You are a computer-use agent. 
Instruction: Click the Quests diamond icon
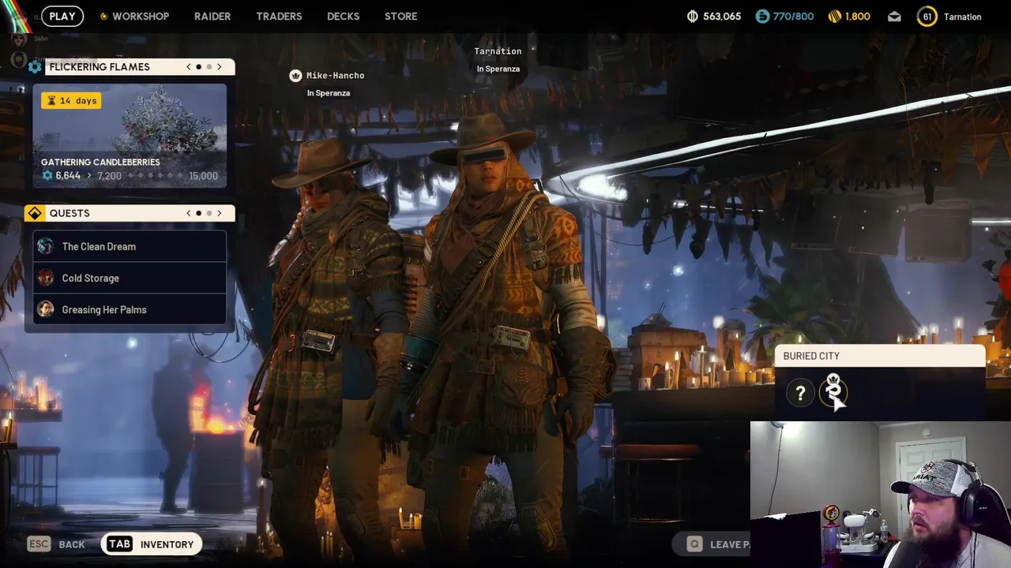pos(35,213)
